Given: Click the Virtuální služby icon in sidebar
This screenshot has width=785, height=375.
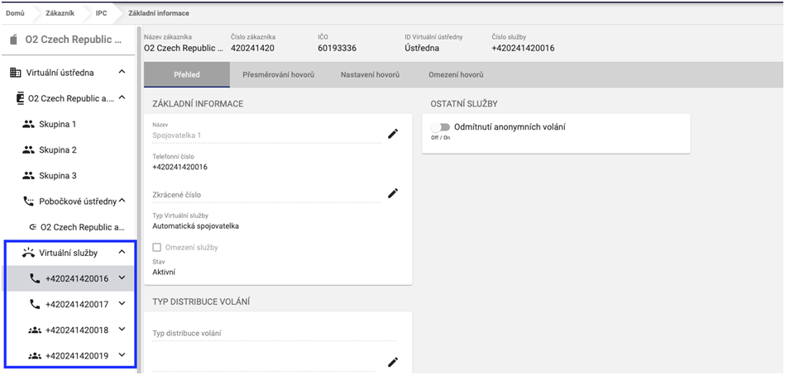Looking at the screenshot, I should click(x=27, y=253).
